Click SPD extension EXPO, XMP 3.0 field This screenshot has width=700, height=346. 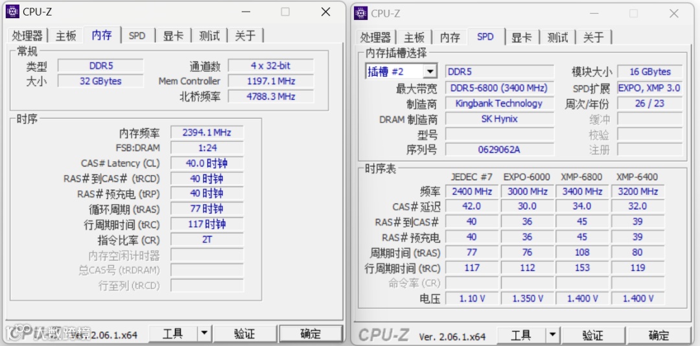point(650,88)
